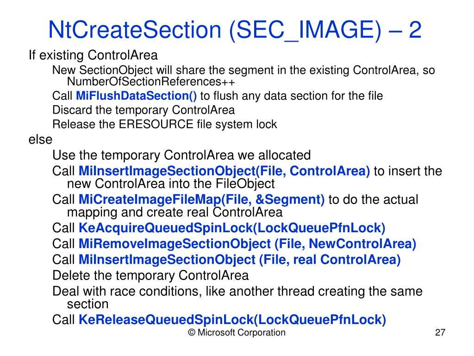
Task: Click 'Use the temporary ControlArea we allocated'
Action: 181,155
